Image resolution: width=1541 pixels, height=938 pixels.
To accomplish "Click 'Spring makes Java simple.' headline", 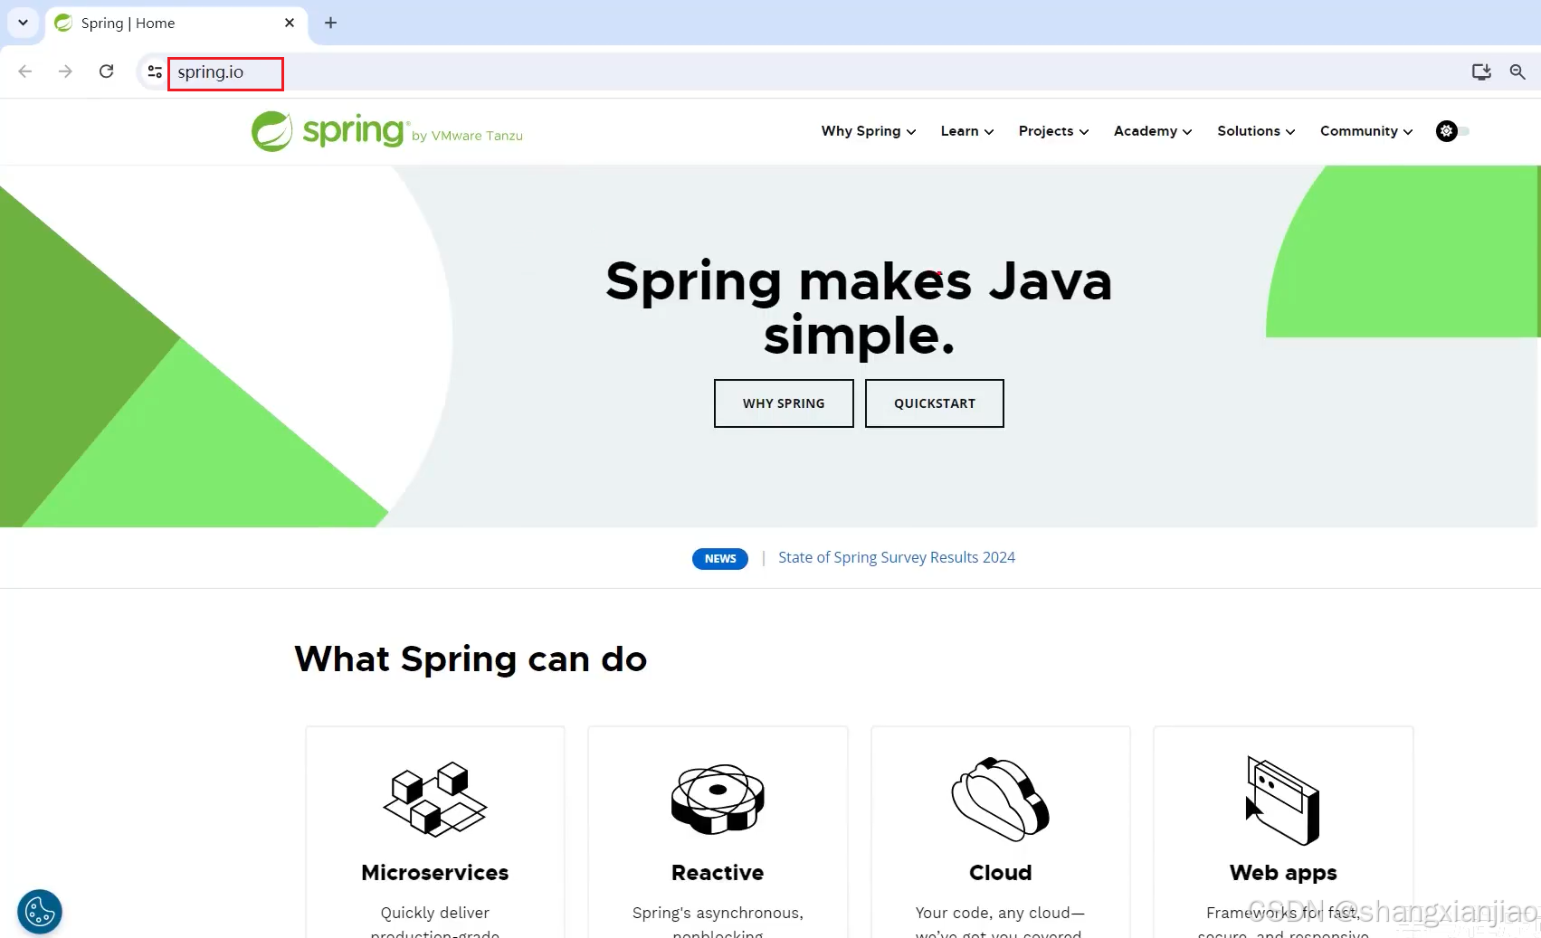I will (859, 308).
